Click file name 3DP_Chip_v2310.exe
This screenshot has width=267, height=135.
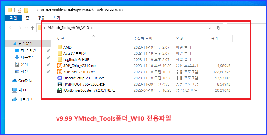pos(80,66)
